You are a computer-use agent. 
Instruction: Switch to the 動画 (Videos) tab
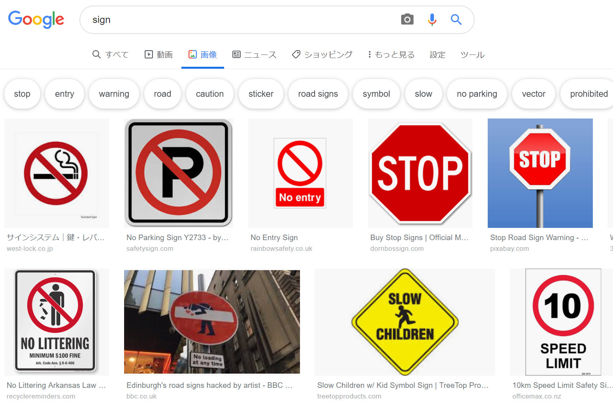click(x=158, y=55)
